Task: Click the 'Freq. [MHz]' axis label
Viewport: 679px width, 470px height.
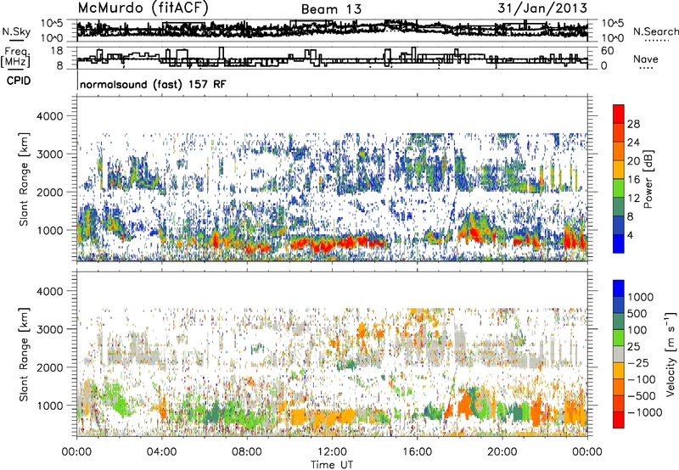Action: (15, 57)
